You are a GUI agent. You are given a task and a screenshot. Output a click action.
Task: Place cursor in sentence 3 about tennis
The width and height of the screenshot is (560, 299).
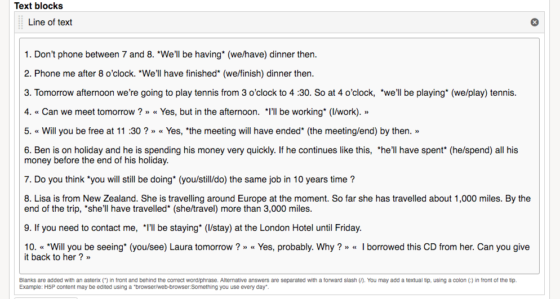pyautogui.click(x=270, y=93)
